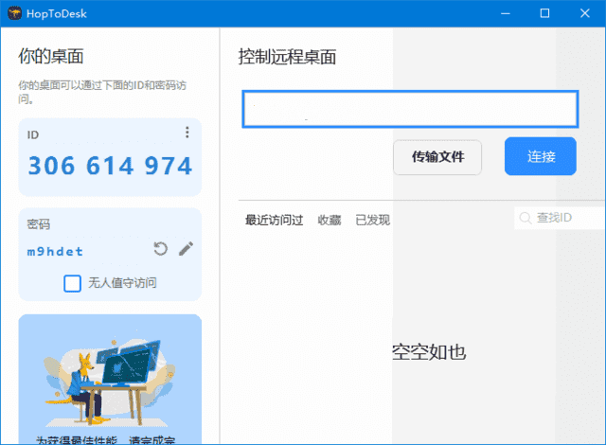Enable the 无人值守访问 checkbox
This screenshot has height=445, width=606.
pos(72,283)
